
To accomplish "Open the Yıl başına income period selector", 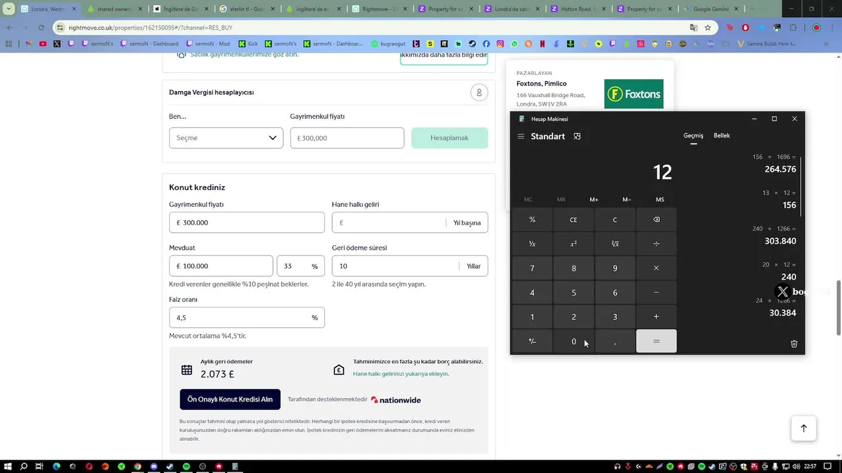I will click(x=467, y=223).
